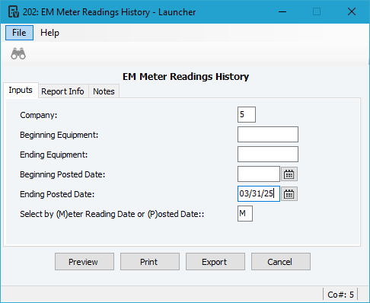Click the binoculars search icon
Screen dimensions: 370x303
point(18,53)
